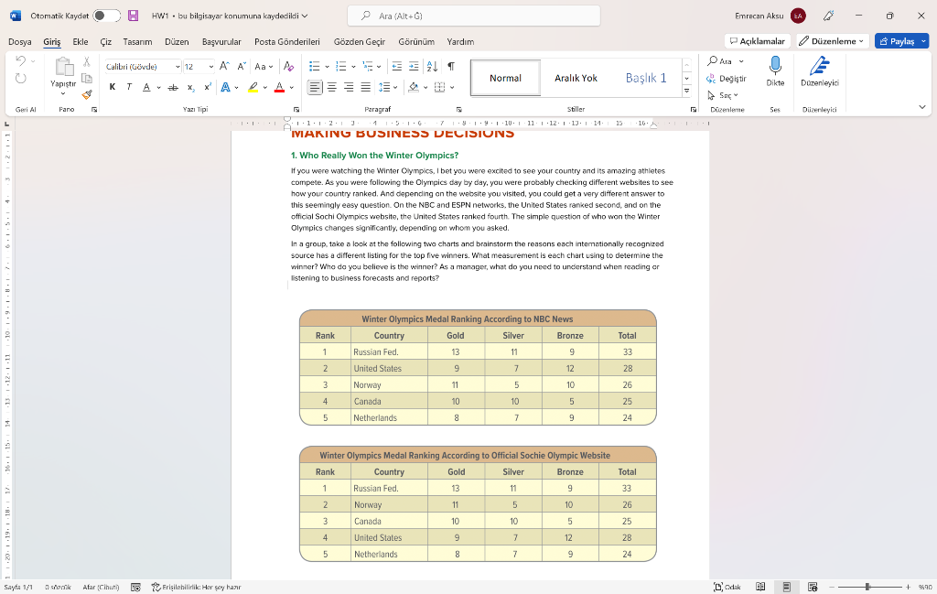Open the Düzenleme mode dropdown
The image size is (937, 594).
point(831,41)
